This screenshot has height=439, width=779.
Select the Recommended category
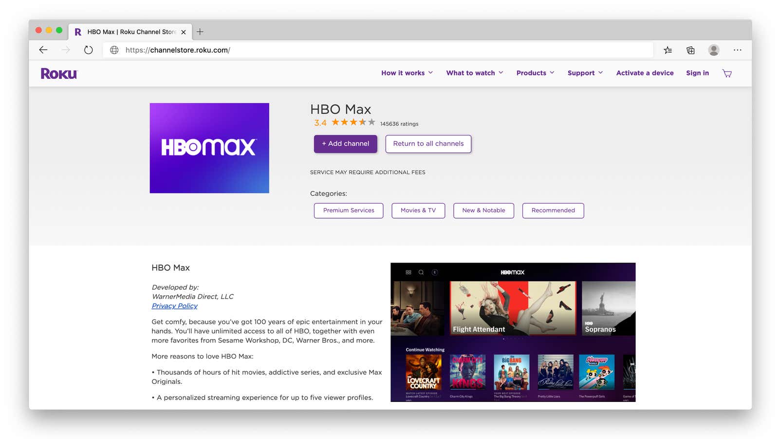click(x=553, y=210)
